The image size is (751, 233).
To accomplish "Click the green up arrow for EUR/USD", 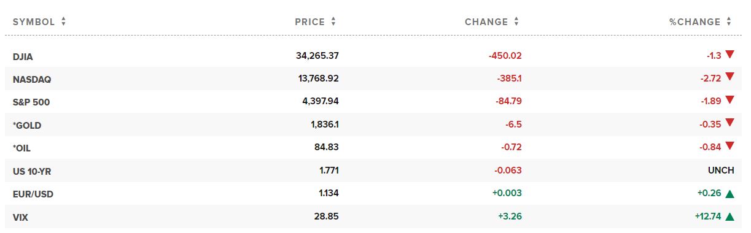I will (x=730, y=193).
